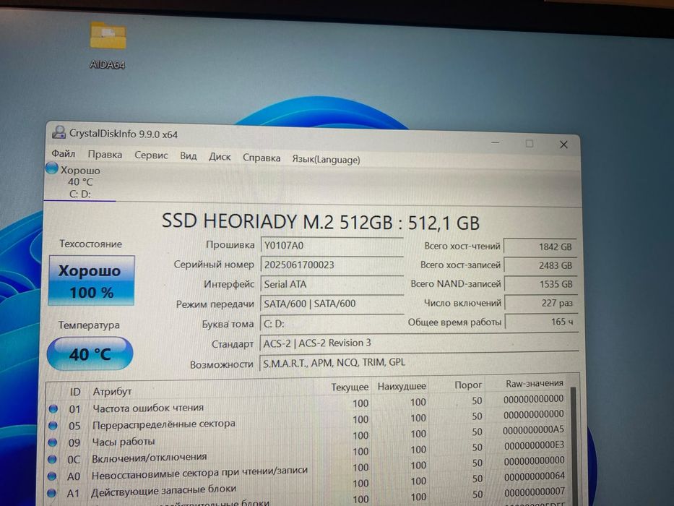This screenshot has width=674, height=506.
Task: Click the ID column header
Action: tap(75, 392)
